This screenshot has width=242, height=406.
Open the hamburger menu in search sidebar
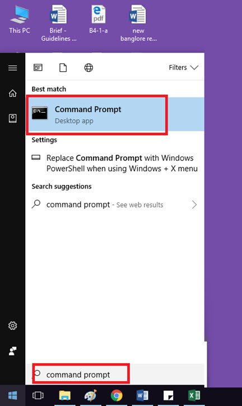(13, 68)
